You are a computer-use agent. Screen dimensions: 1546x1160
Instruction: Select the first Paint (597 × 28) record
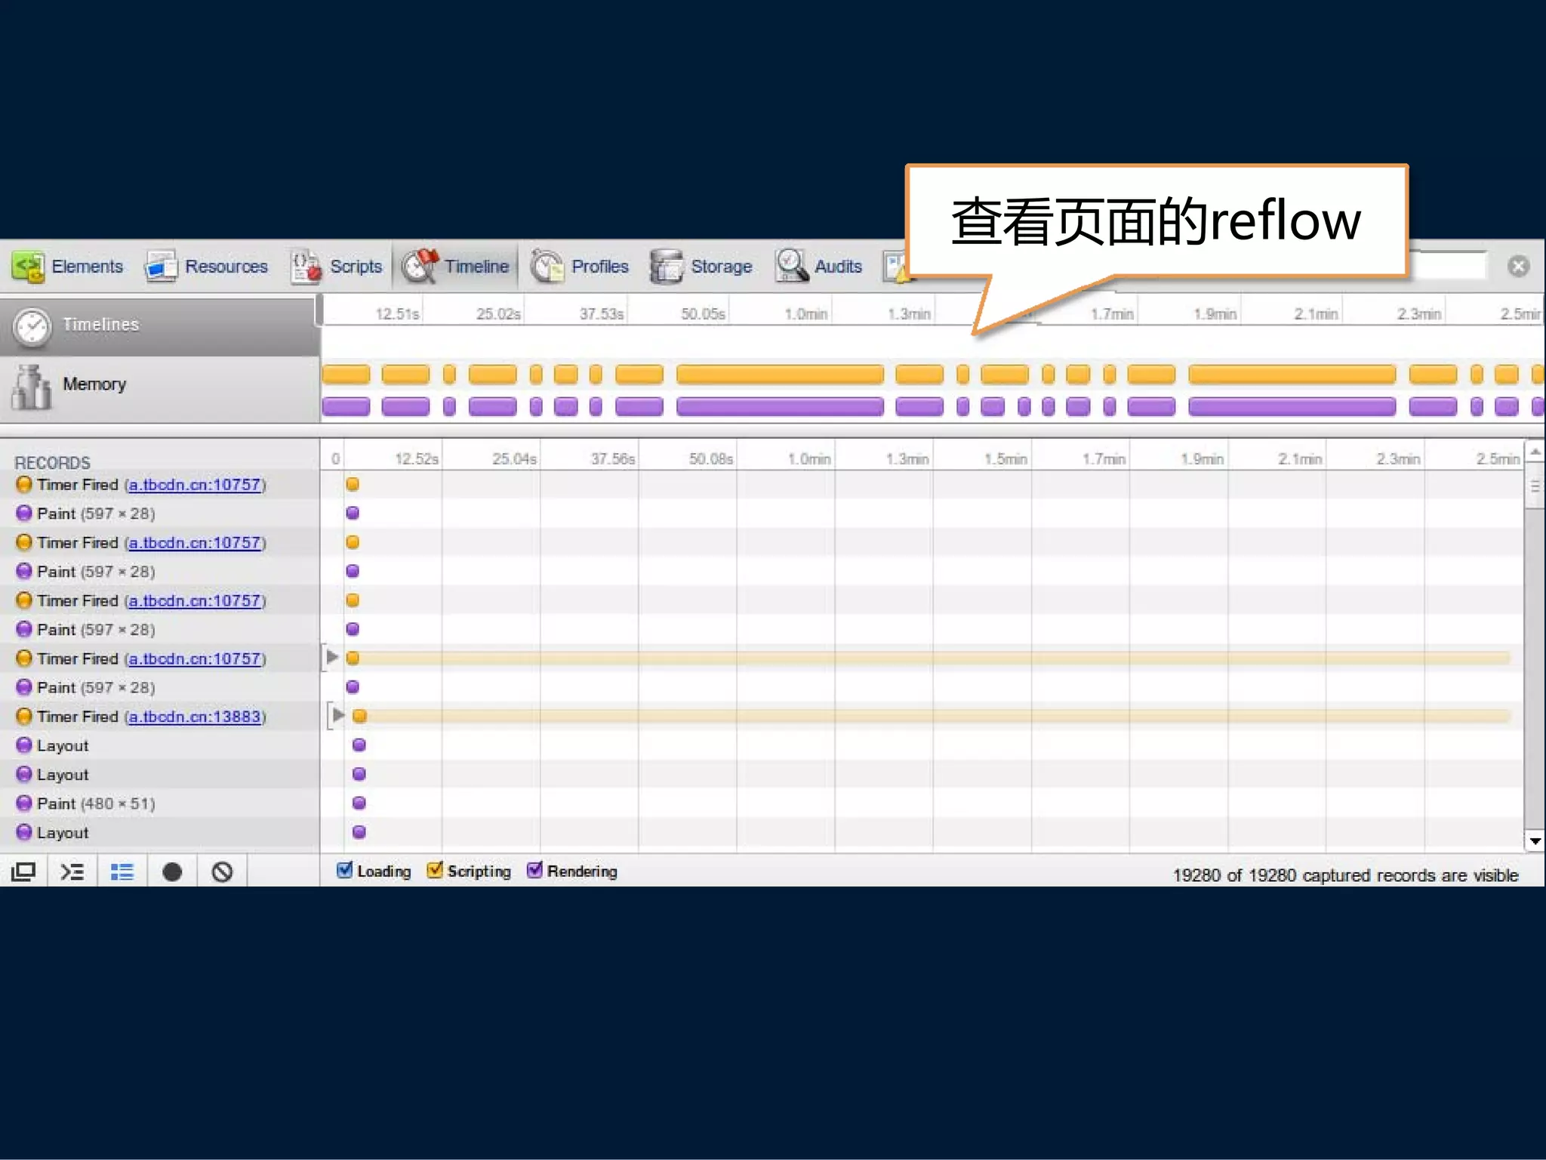click(x=96, y=514)
